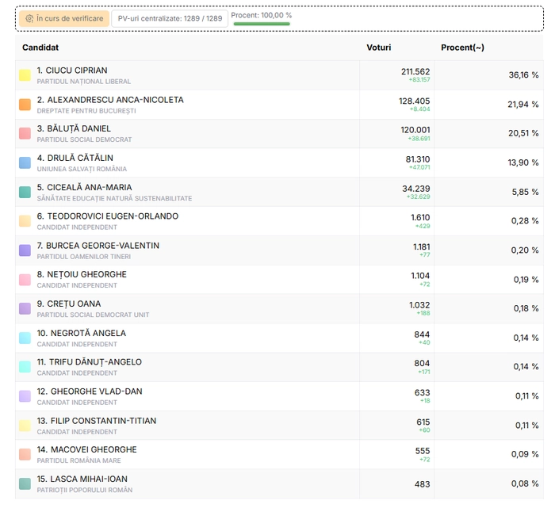The image size is (555, 508).
Task: Click the red swatch beside Băluță Daniel
Action: tap(25, 133)
